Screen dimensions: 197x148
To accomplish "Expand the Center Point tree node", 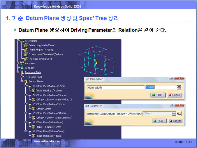I will [x=22, y=77].
